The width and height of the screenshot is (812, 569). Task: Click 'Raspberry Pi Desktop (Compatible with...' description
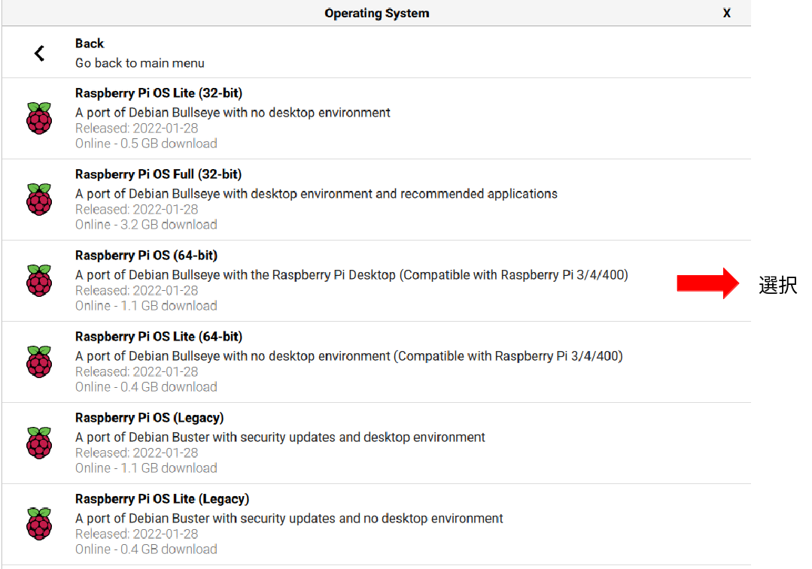point(351,275)
